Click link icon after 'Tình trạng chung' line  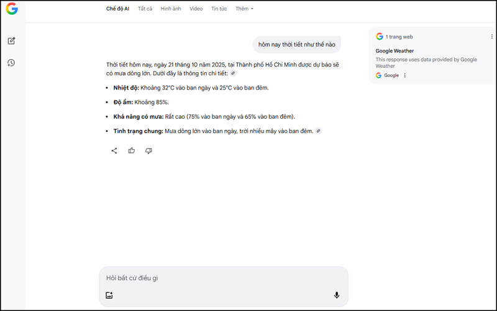[x=319, y=131]
